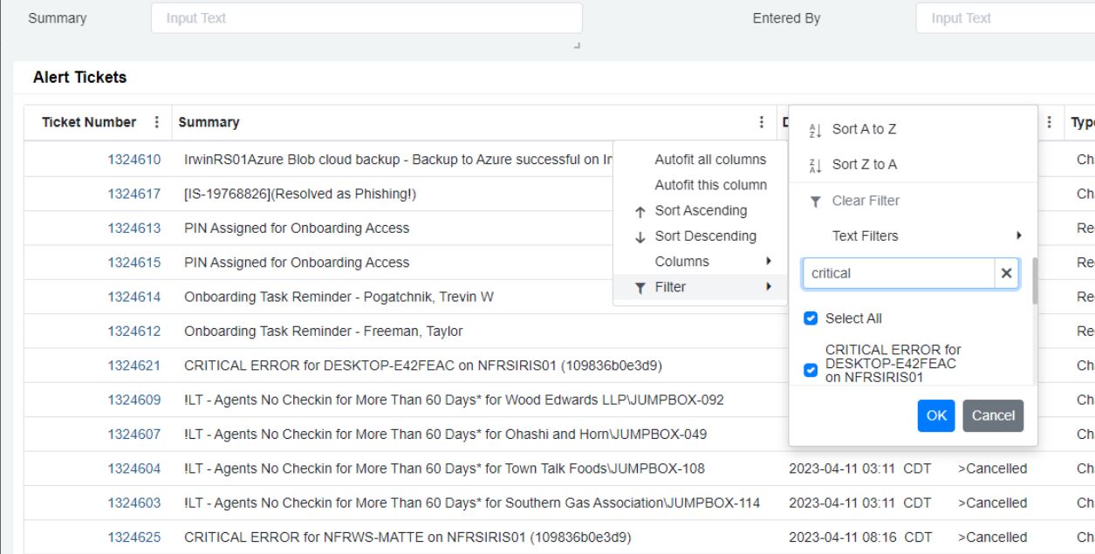Click the Sort Z to A option
Screen dimensions: 1095x554
[x=864, y=165]
